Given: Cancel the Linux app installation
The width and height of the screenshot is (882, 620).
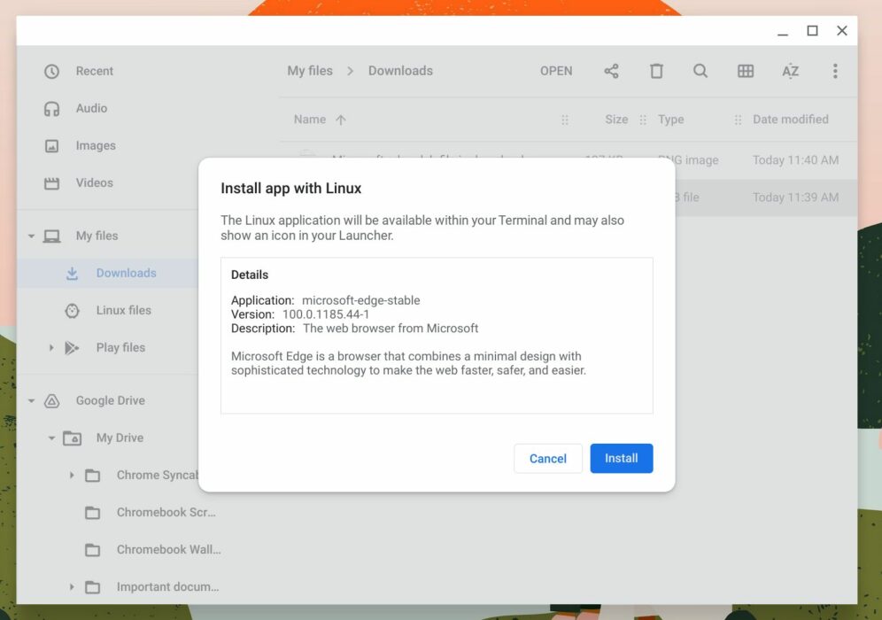Looking at the screenshot, I should pyautogui.click(x=547, y=458).
